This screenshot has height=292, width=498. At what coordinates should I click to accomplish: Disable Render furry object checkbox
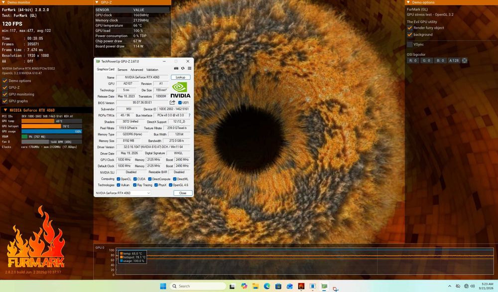pyautogui.click(x=410, y=28)
